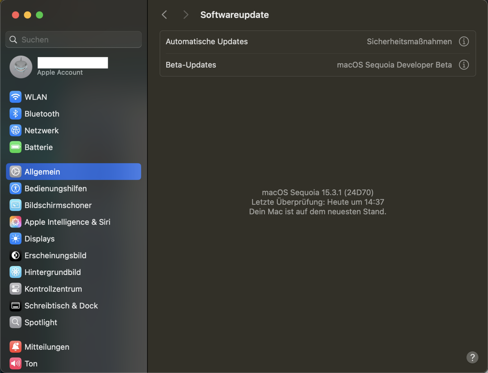Click the Beta-Updates label
Screen dimensions: 488x373
(191, 65)
